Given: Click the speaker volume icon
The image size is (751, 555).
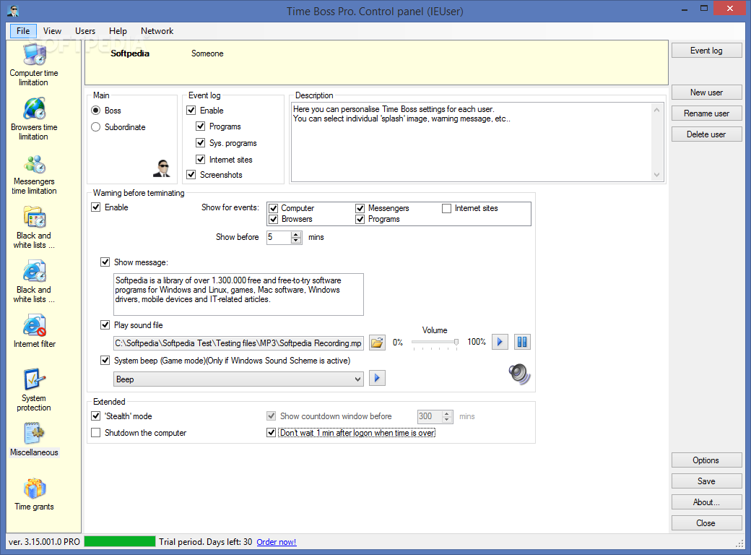Looking at the screenshot, I should [520, 374].
